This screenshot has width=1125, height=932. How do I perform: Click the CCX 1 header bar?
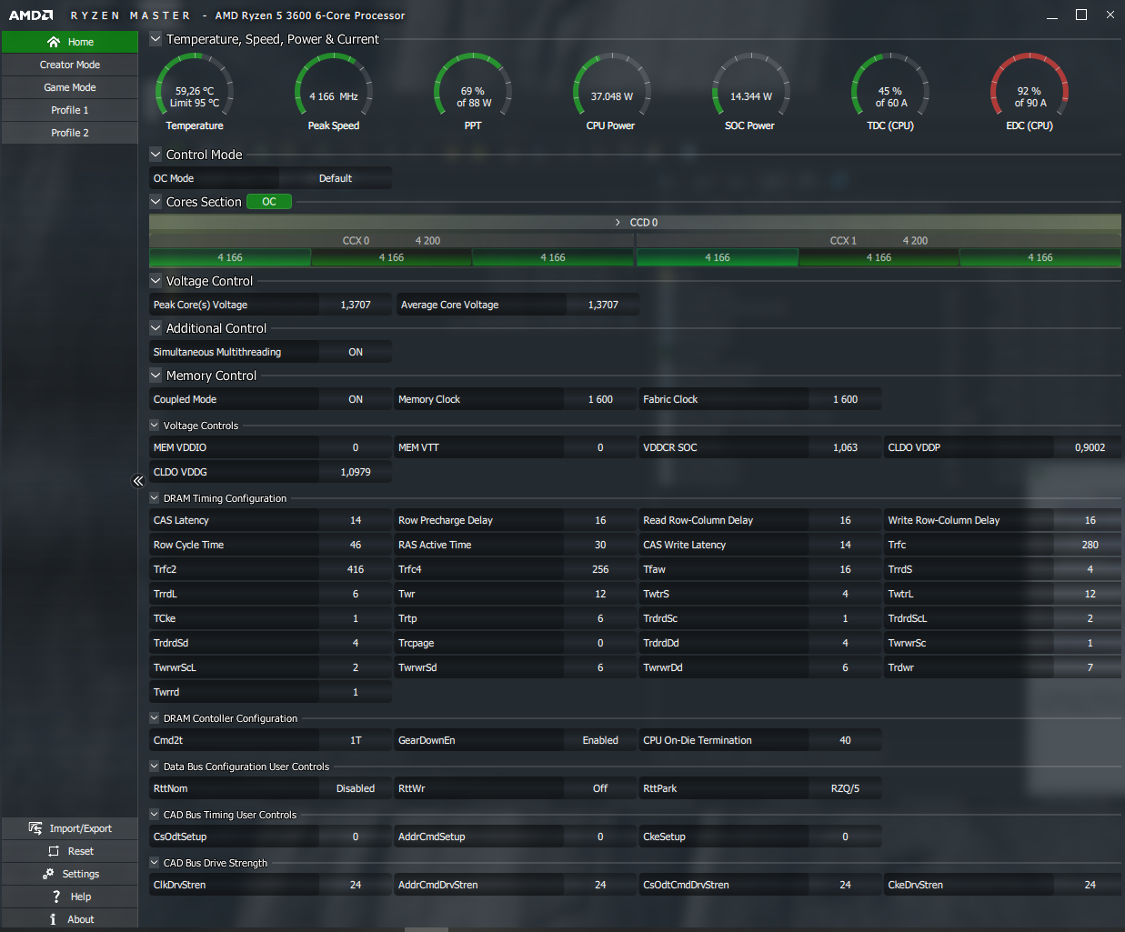[879, 241]
